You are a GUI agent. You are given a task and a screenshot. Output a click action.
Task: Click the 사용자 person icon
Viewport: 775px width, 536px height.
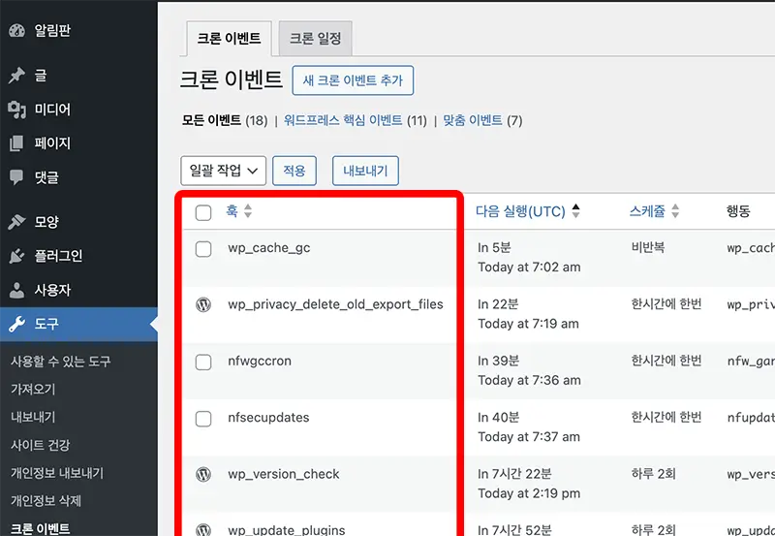pyautogui.click(x=16, y=290)
